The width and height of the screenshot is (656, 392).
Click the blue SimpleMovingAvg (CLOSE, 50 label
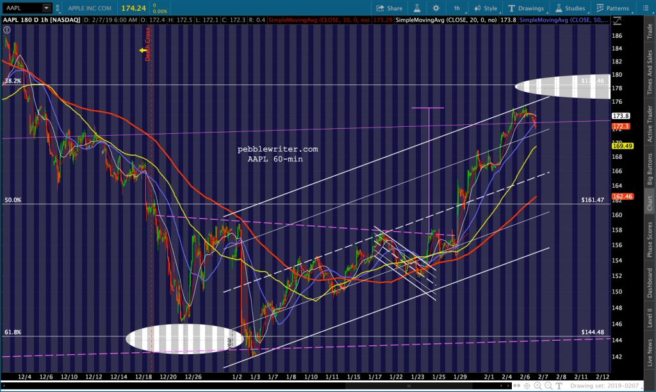pos(564,20)
